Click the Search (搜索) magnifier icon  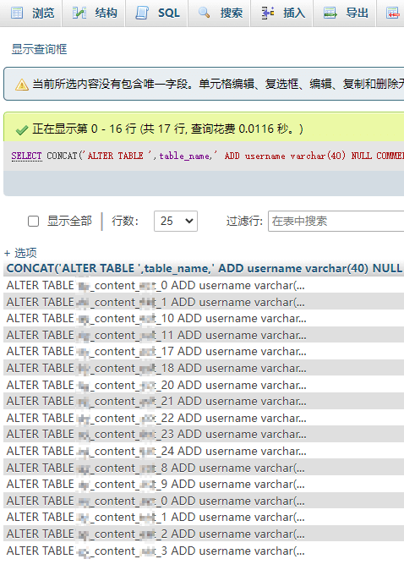pos(205,13)
